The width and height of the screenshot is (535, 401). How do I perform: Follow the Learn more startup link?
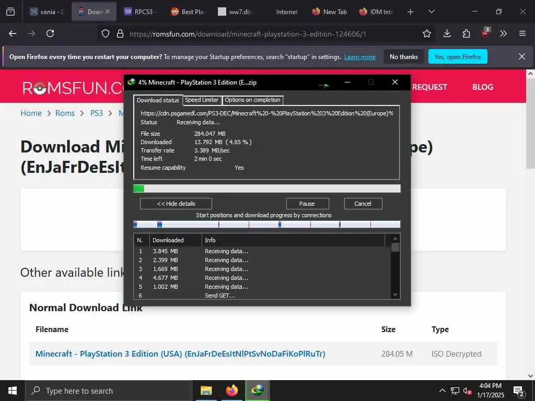[359, 57]
